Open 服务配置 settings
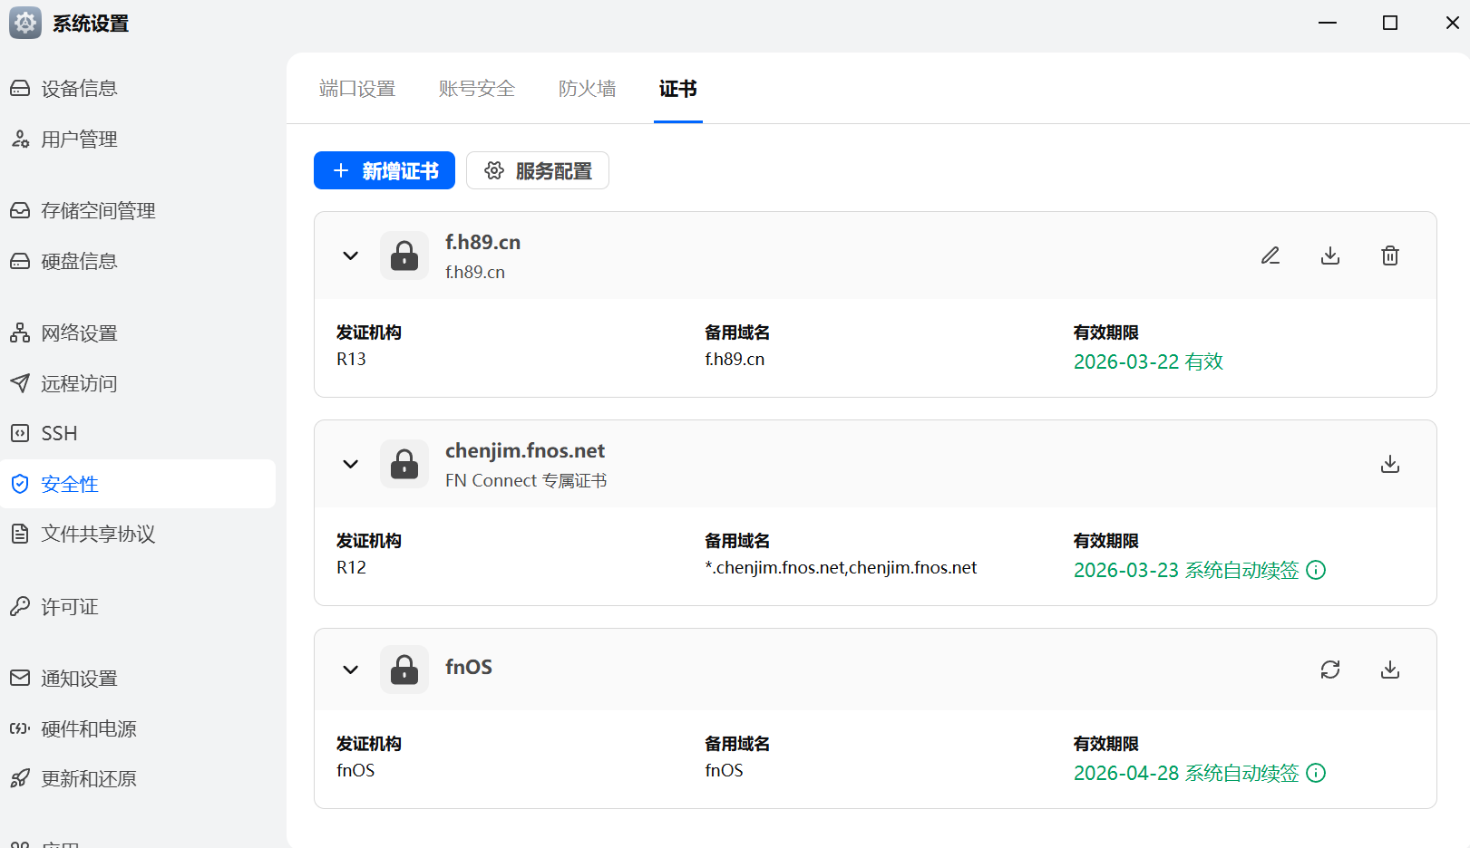1470x848 pixels. [x=538, y=170]
